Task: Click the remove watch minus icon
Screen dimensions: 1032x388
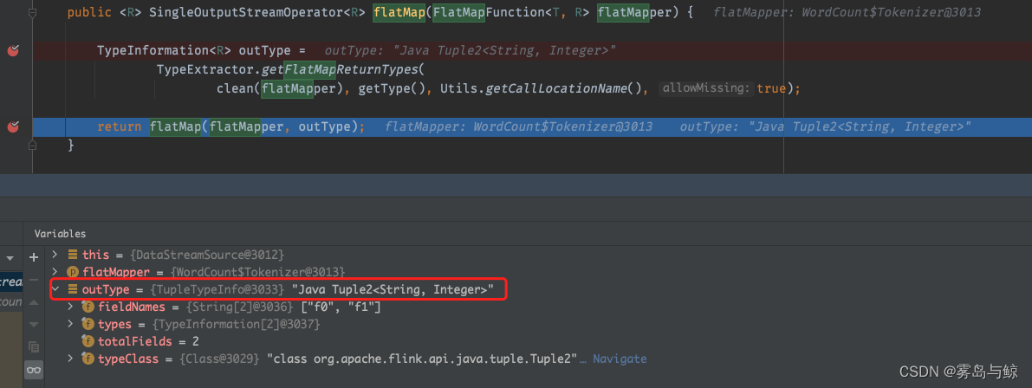Action: 34,280
